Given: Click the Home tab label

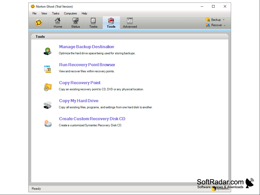Looking at the screenshot, I should (x=58, y=27).
